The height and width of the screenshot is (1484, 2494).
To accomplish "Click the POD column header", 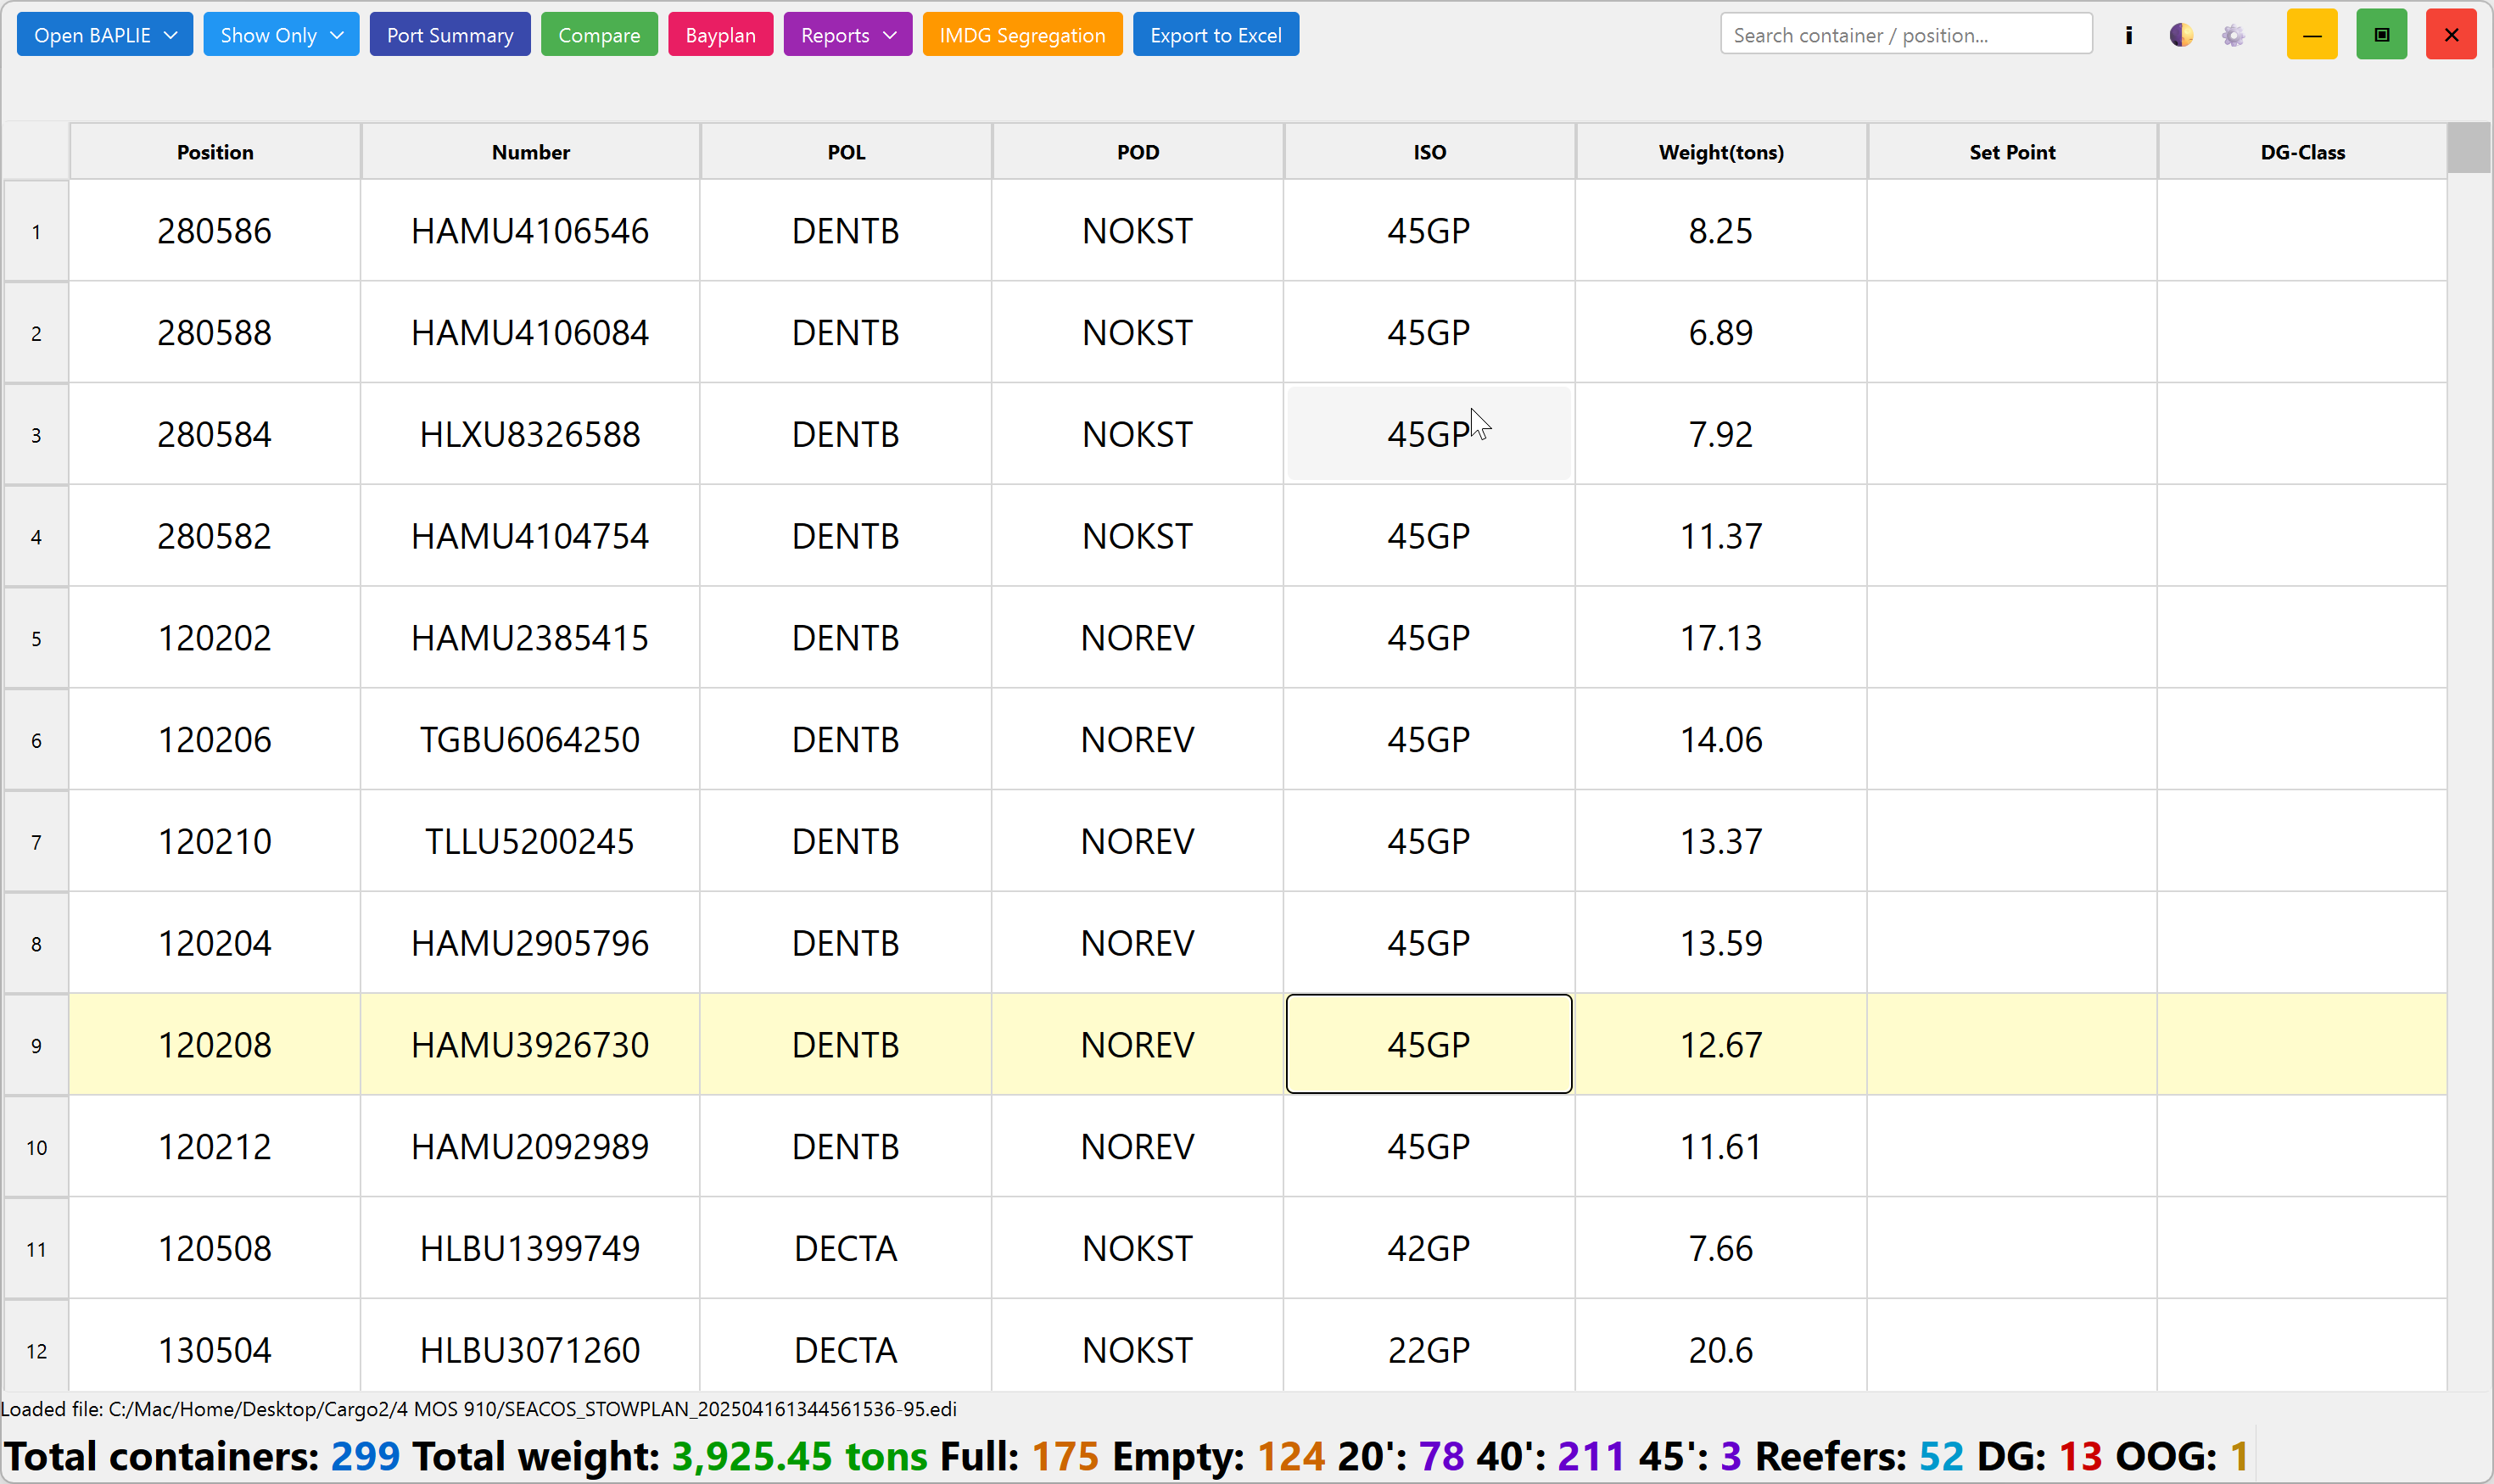I will [1138, 152].
